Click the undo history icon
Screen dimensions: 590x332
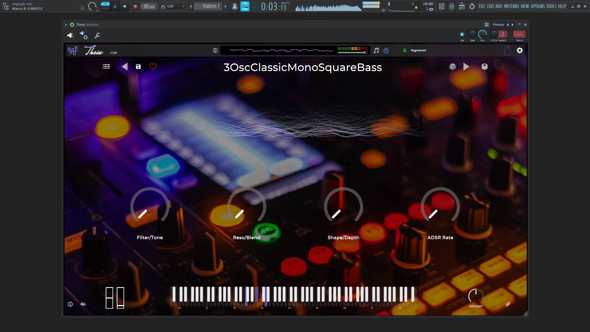[472, 6]
